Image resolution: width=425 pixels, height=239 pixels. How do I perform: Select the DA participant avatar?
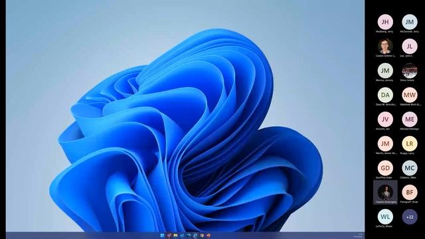point(385,95)
